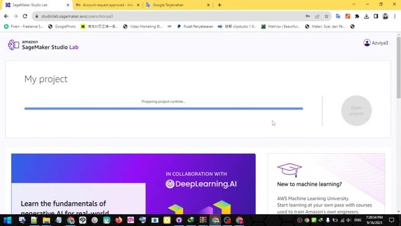
Task: Expand the tab search chevron
Action: pyautogui.click(x=353, y=4)
